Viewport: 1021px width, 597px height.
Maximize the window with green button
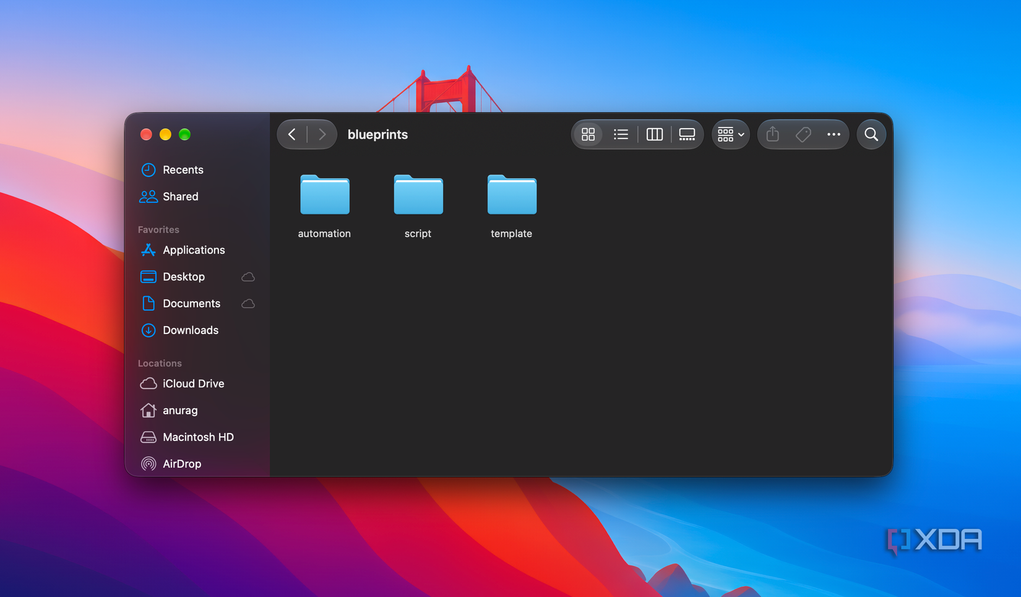coord(184,134)
